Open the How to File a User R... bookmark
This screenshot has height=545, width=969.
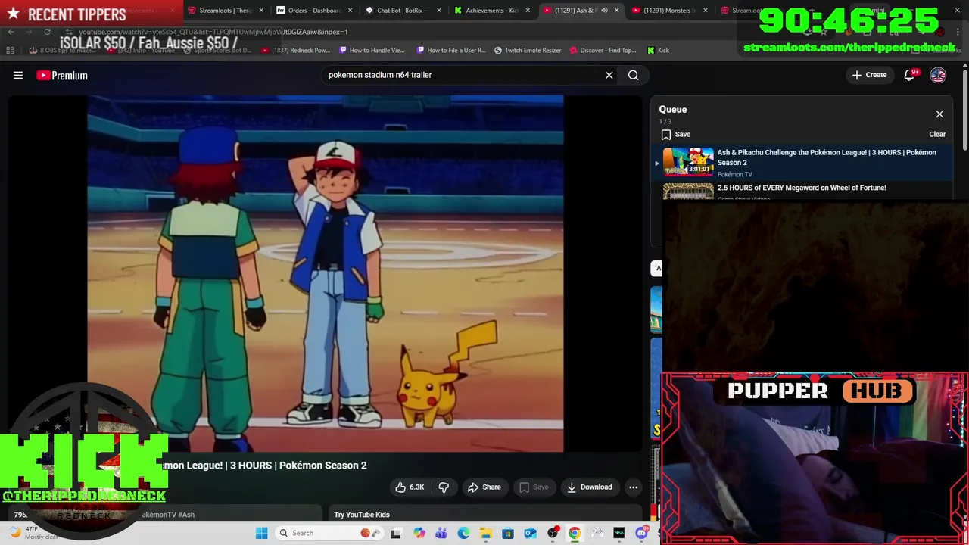[450, 50]
